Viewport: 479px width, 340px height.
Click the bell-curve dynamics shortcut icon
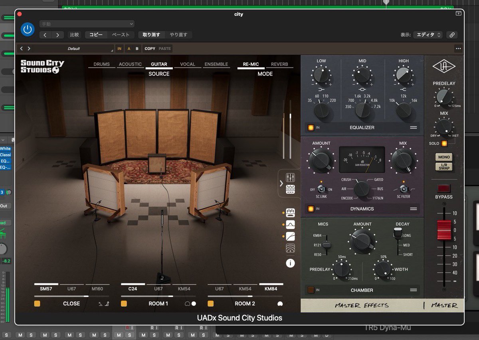click(291, 224)
